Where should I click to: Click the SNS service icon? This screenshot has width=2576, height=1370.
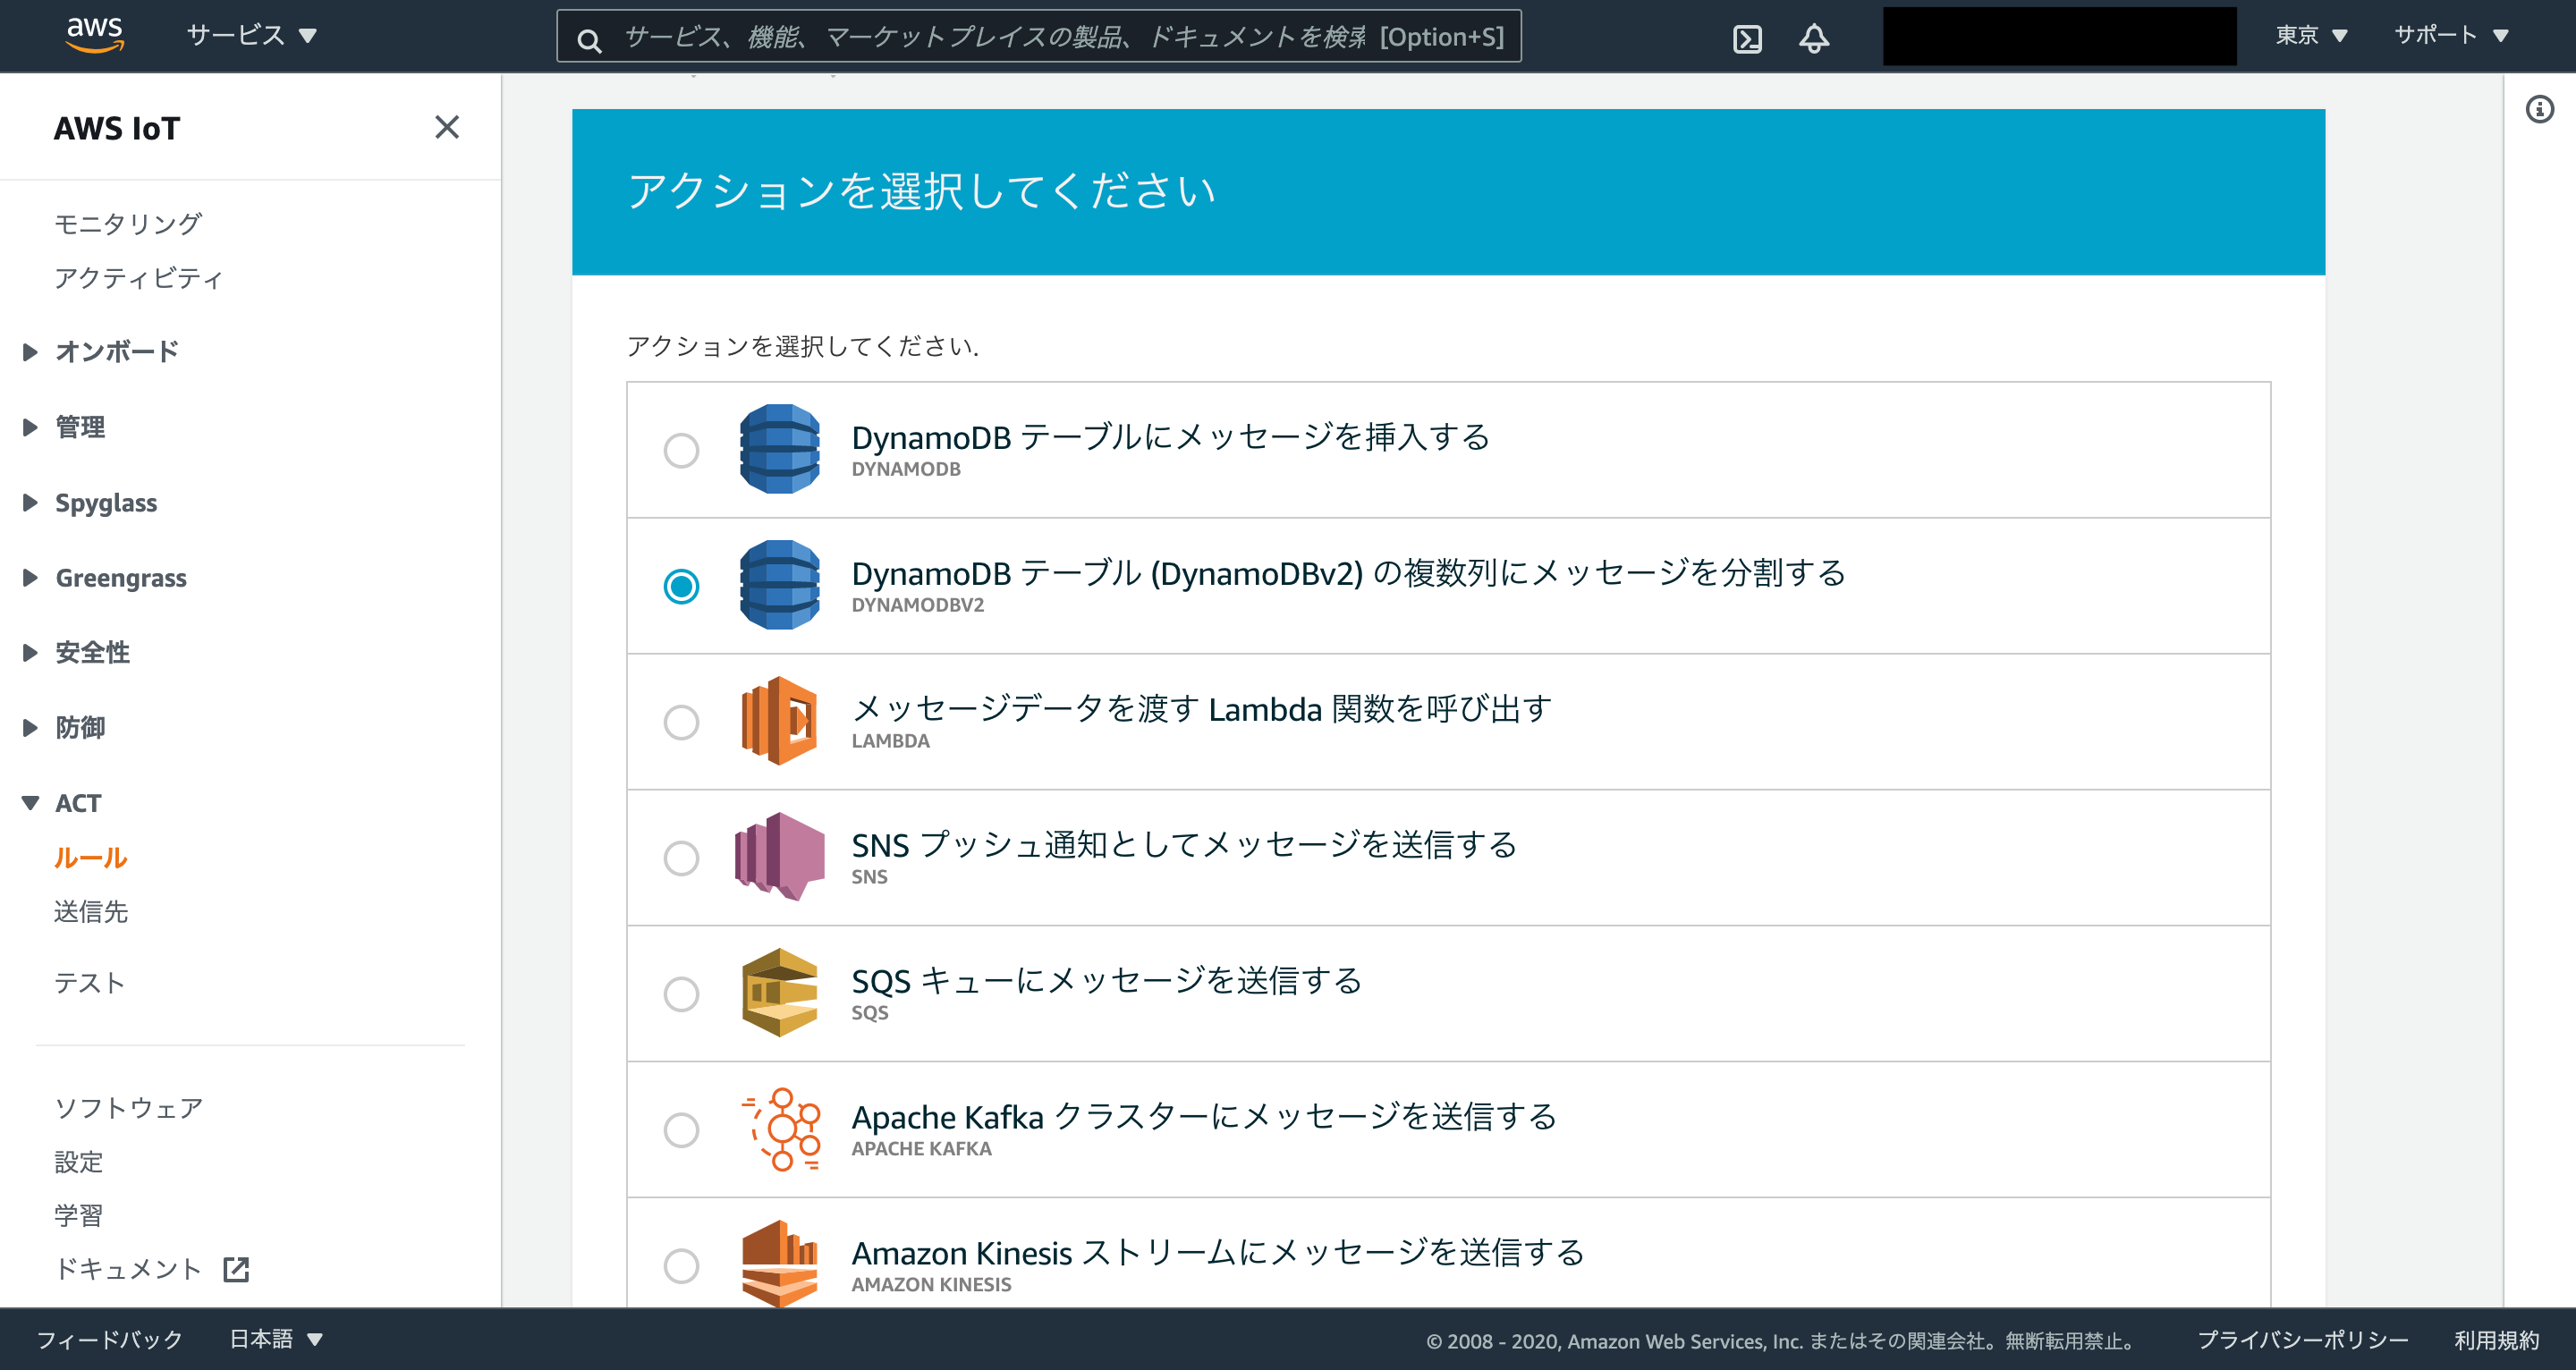click(777, 858)
